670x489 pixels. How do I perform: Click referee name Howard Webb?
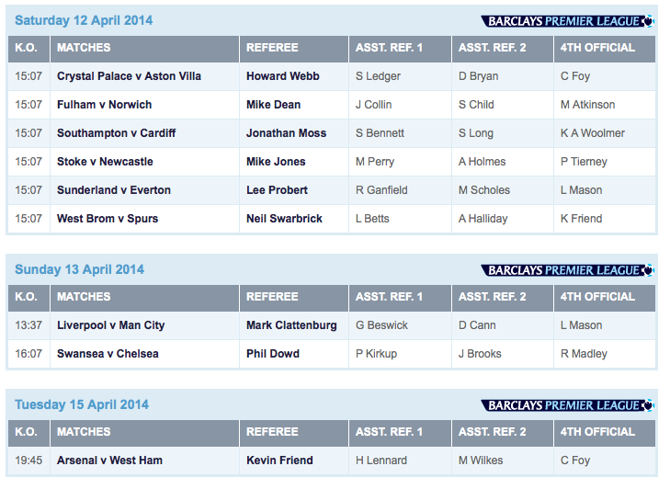coord(283,76)
